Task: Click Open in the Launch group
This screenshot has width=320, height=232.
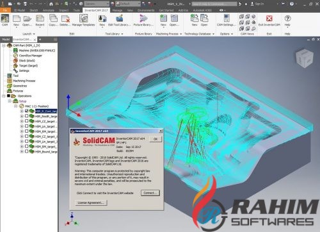Action: (x=28, y=20)
